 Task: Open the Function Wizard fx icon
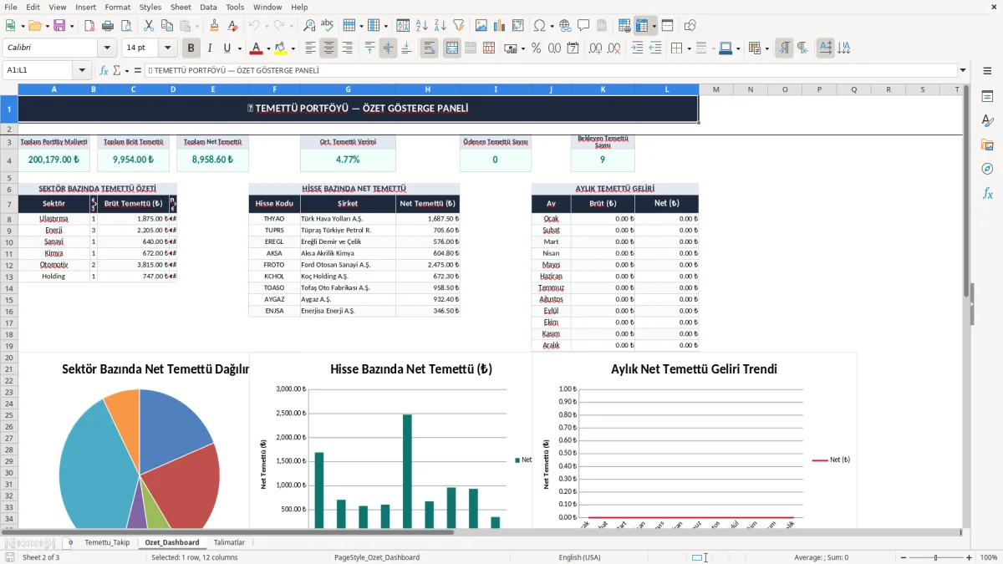tap(104, 70)
